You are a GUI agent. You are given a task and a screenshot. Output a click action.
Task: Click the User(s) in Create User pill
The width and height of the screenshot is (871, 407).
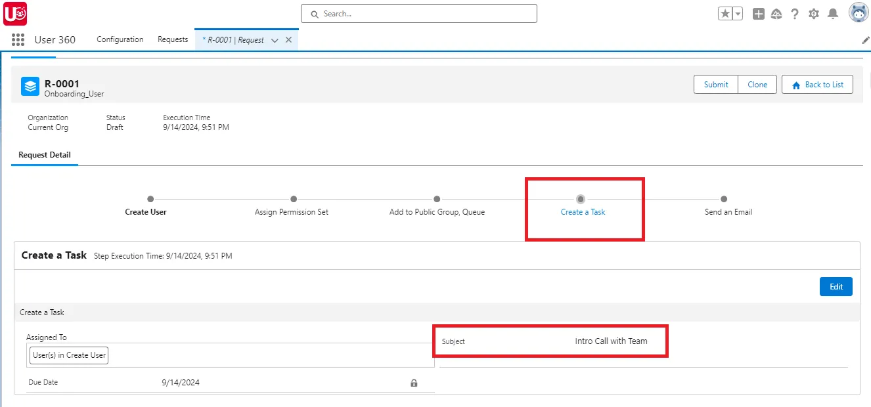click(x=68, y=354)
